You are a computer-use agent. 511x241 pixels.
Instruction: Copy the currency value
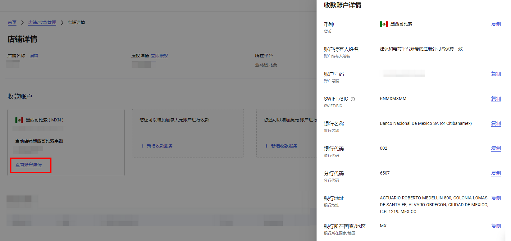(496, 24)
